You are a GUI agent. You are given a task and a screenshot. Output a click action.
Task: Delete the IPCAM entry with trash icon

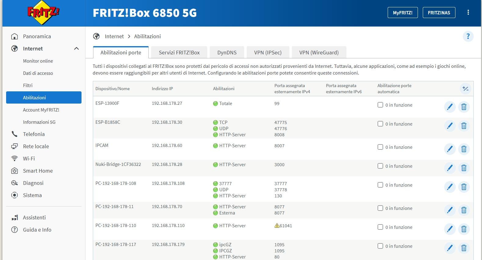pyautogui.click(x=464, y=149)
